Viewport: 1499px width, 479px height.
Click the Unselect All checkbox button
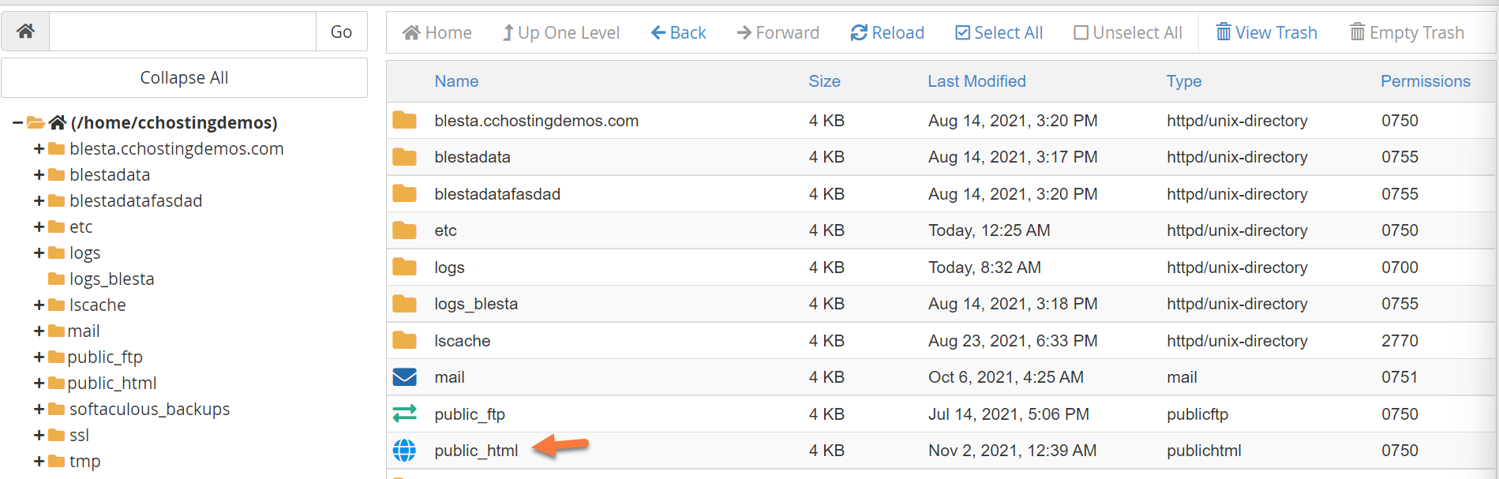tap(1127, 32)
